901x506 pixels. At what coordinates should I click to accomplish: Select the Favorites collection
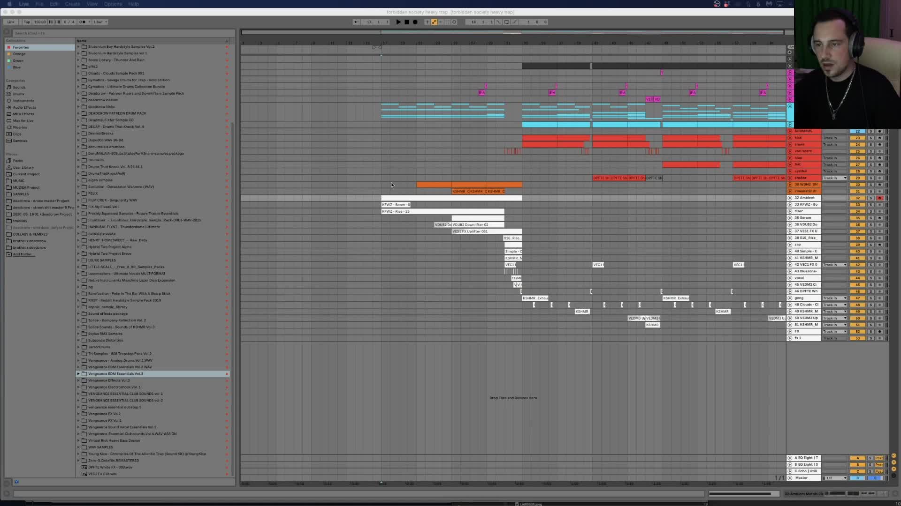coord(21,47)
